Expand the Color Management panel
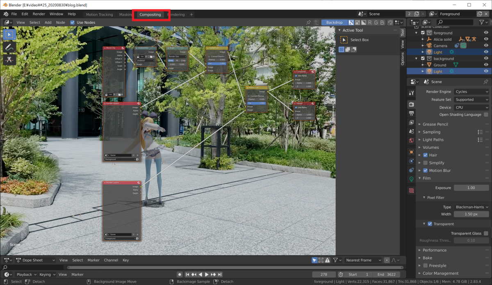Viewport: 492px width, 285px height. [x=441, y=274]
